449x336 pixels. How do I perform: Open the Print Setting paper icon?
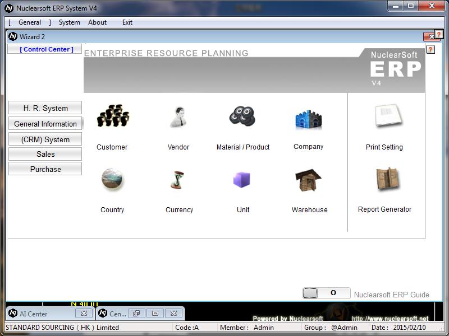tap(388, 115)
